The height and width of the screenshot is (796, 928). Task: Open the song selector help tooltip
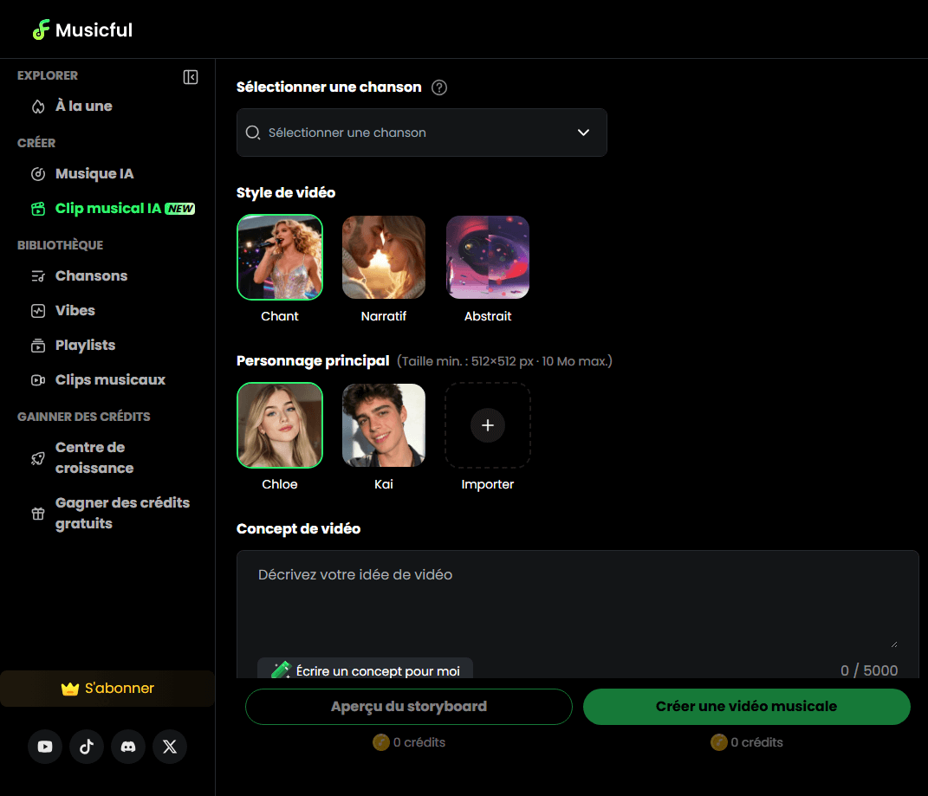click(439, 87)
